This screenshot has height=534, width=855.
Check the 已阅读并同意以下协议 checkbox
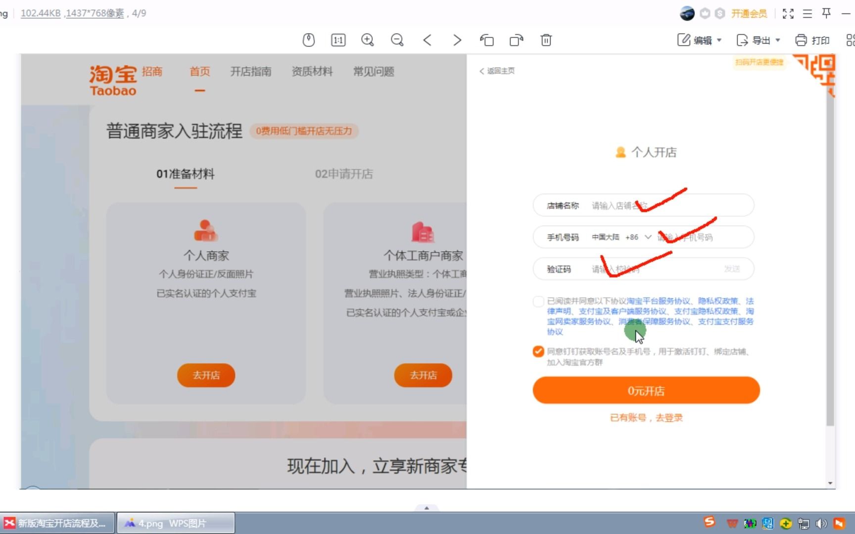pyautogui.click(x=538, y=302)
